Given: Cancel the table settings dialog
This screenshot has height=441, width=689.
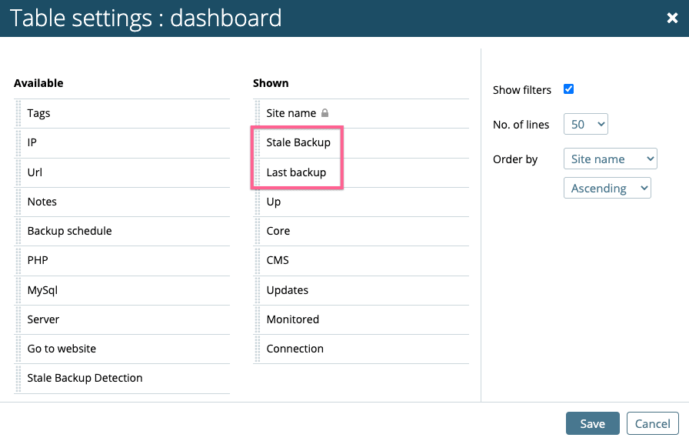Looking at the screenshot, I should [x=653, y=423].
